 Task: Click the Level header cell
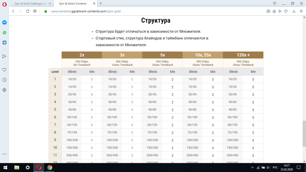tap(55, 72)
